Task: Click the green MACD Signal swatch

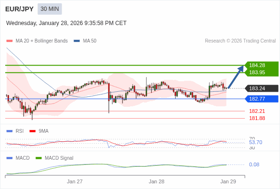Action: [38, 158]
